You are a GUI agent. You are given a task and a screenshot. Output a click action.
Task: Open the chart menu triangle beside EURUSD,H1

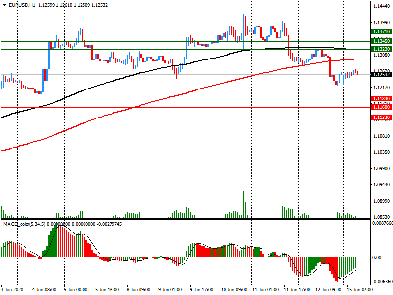pyautogui.click(x=5, y=5)
